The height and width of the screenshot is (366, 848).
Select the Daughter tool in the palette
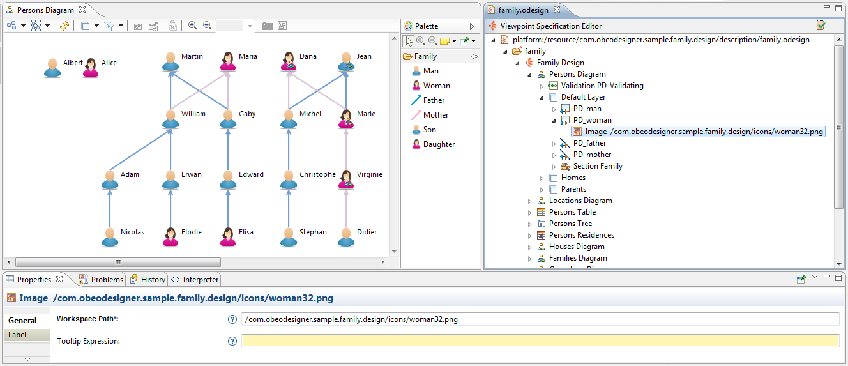click(439, 144)
